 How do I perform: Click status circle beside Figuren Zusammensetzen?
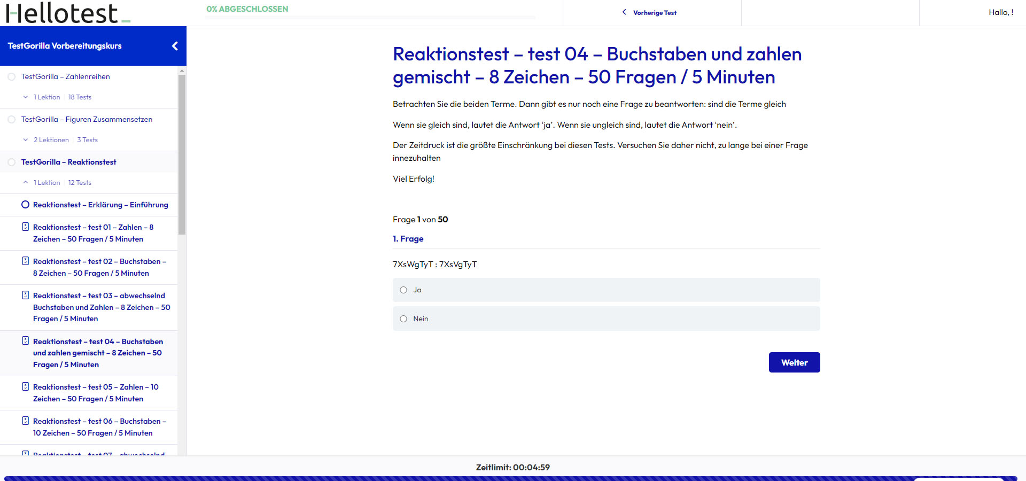pos(11,119)
